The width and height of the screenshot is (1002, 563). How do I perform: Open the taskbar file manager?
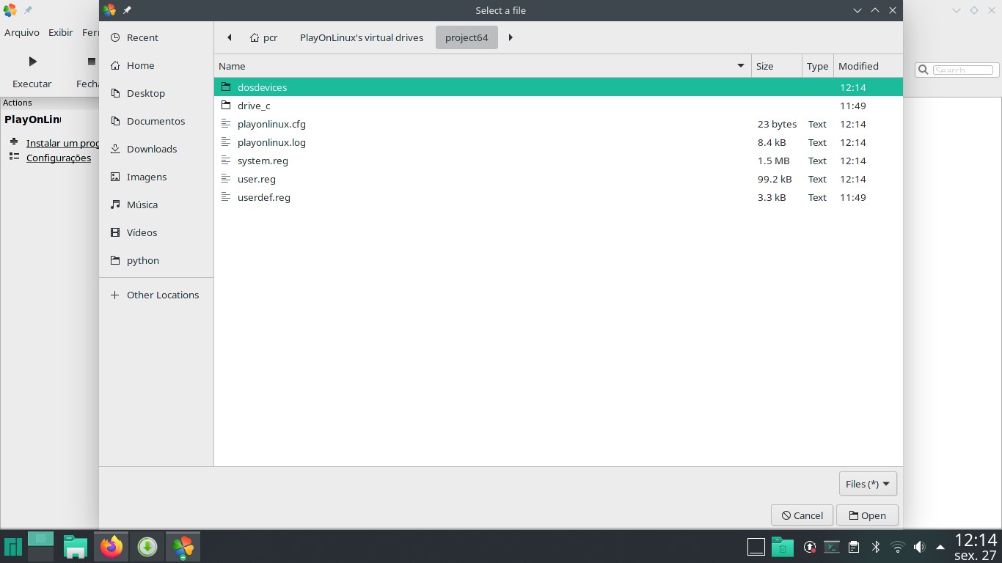(x=76, y=547)
